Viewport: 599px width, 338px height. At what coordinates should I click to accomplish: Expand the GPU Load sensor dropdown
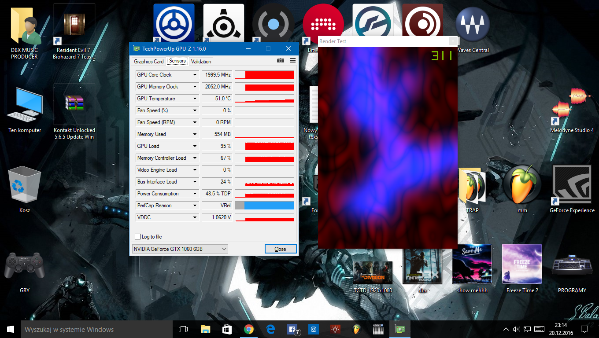click(195, 146)
